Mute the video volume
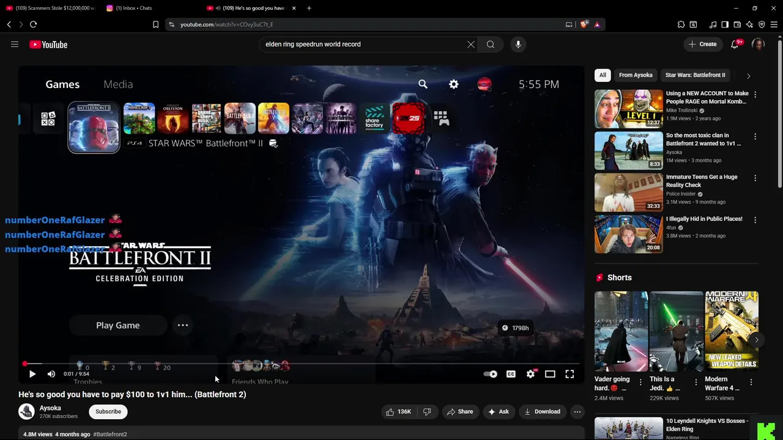Viewport: 783px width, 440px height. point(51,374)
